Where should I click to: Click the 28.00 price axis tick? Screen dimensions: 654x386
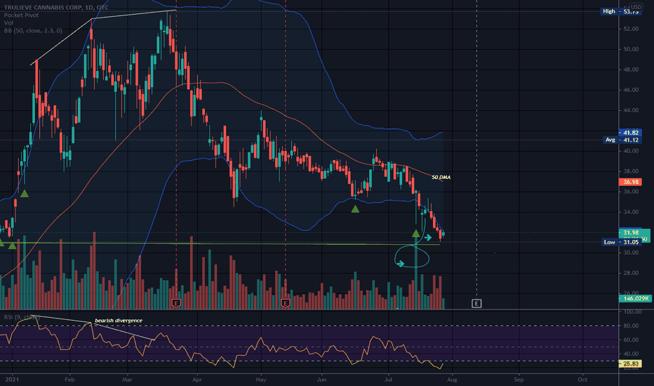631,273
